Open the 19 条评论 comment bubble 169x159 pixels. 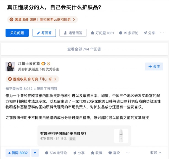[121, 33]
